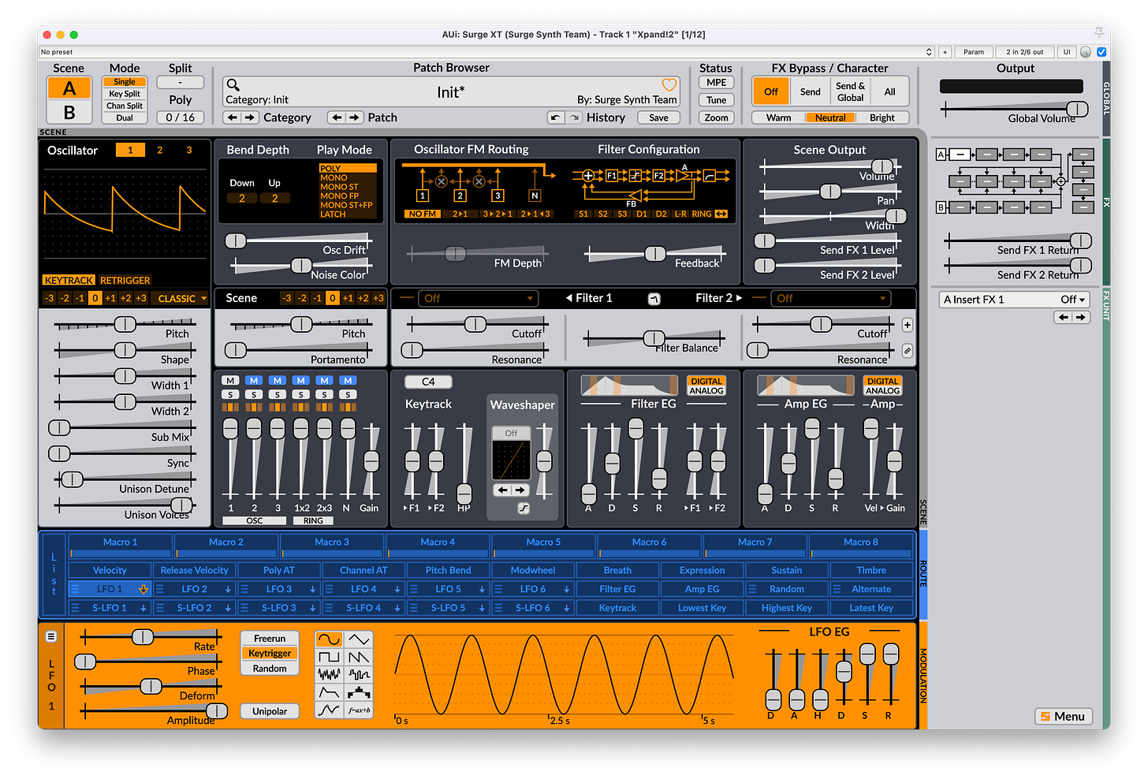Click the C4 keytrack root field
The height and width of the screenshot is (779, 1148).
pos(428,382)
